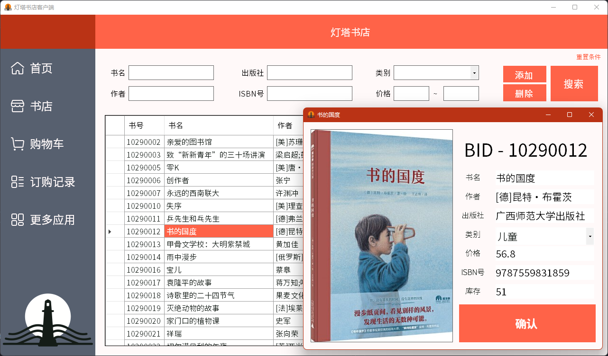Expand the 类别 dropdown showing 儿童
Screen dimensions: 608x356
pos(590,236)
